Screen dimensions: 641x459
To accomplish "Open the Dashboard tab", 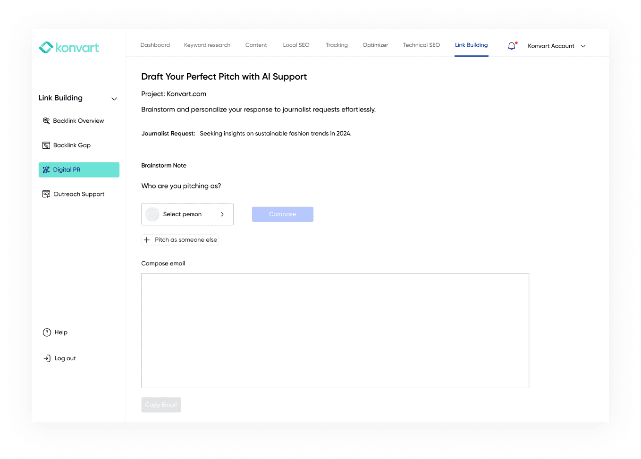I will [x=155, y=45].
